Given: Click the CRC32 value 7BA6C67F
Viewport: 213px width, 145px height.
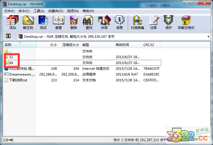Looking at the screenshot, I should point(151,69).
